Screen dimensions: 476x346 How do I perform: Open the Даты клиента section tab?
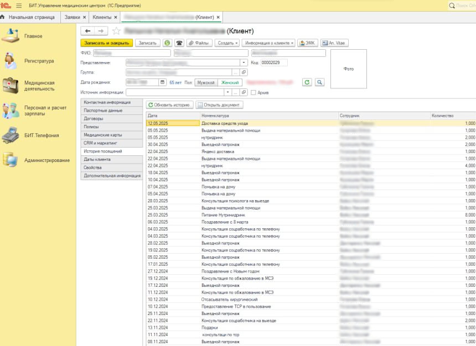(111, 160)
